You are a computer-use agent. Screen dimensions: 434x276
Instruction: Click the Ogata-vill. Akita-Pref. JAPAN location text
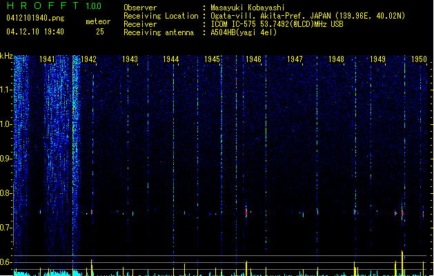tap(308, 16)
